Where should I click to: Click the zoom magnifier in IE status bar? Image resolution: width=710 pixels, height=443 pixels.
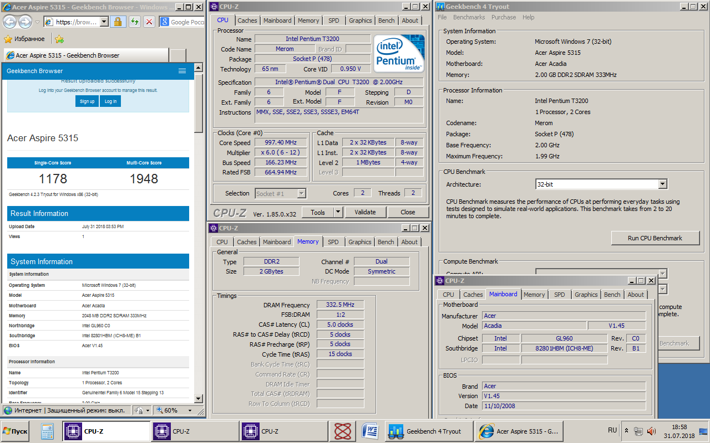point(160,410)
